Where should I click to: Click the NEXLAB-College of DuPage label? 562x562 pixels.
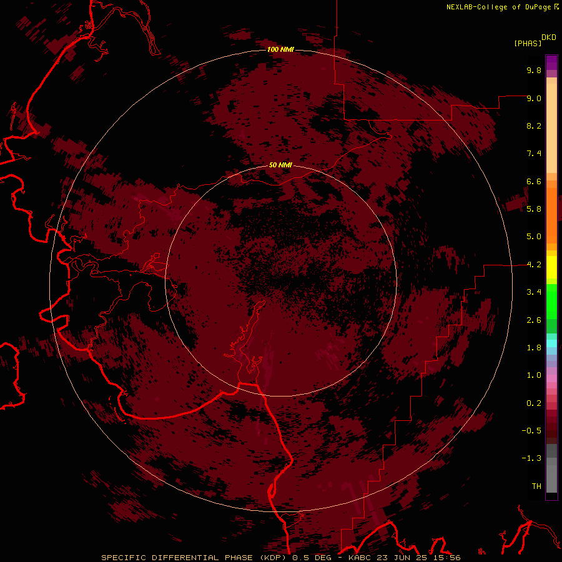point(498,7)
